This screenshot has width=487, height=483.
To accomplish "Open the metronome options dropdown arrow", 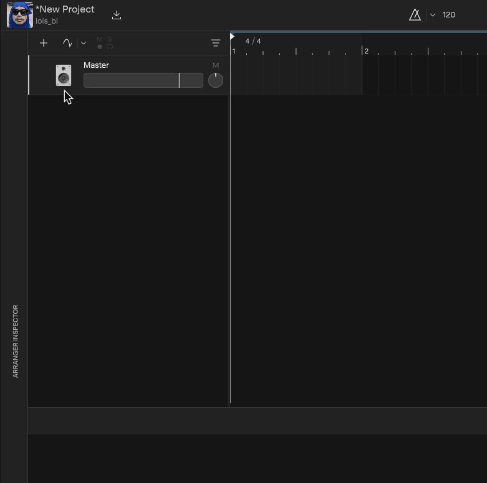I will pos(433,15).
